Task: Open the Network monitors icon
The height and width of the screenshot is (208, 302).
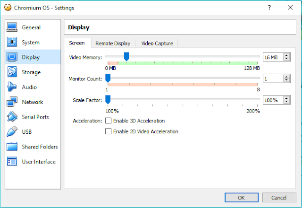Action: (12, 102)
